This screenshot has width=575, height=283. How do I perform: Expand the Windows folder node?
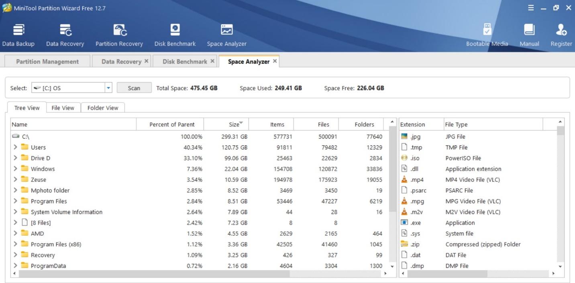(x=15, y=169)
